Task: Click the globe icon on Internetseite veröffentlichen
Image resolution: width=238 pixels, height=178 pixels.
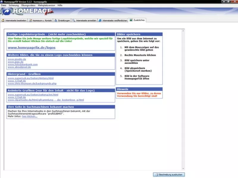Action: click(x=100, y=20)
